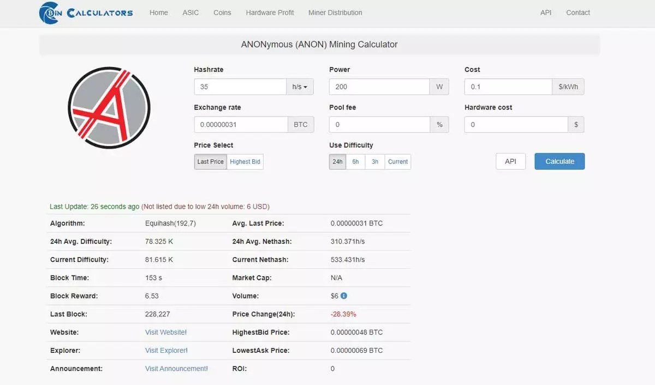Click the 78.325 K difficulty value
Image resolution: width=655 pixels, height=385 pixels.
click(x=159, y=241)
